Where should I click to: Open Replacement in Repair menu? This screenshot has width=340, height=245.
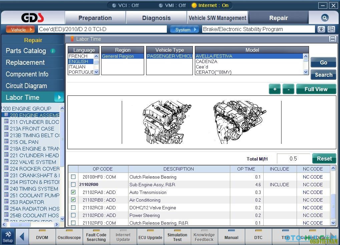tap(25, 62)
